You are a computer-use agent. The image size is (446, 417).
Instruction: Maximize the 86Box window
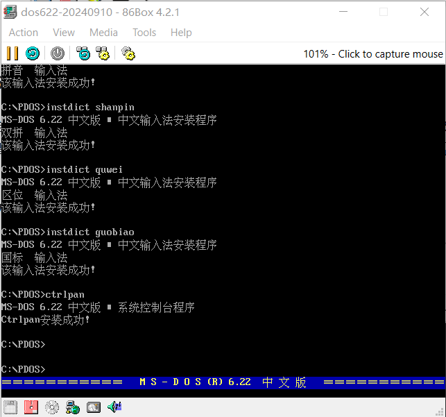384,12
